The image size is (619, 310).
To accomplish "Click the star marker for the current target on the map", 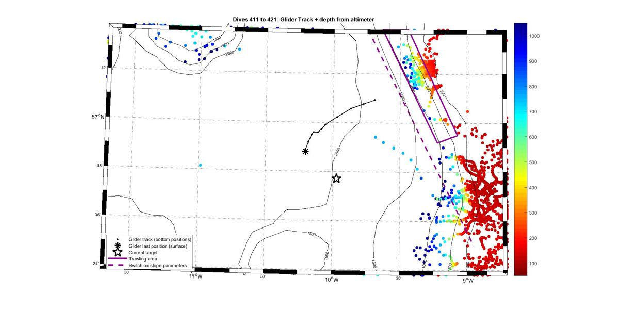I will (336, 178).
